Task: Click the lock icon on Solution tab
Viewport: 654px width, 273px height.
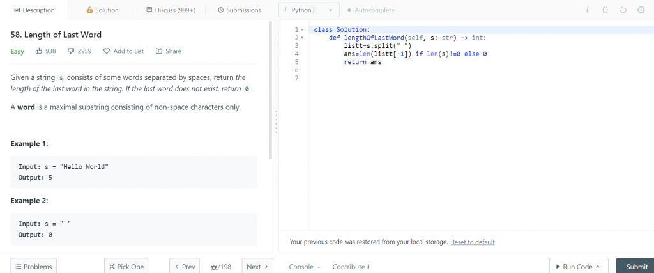Action: (x=89, y=10)
